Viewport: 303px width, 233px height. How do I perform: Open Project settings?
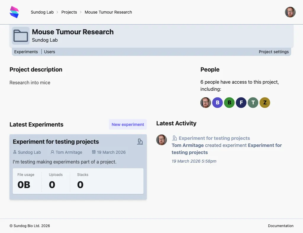274,52
